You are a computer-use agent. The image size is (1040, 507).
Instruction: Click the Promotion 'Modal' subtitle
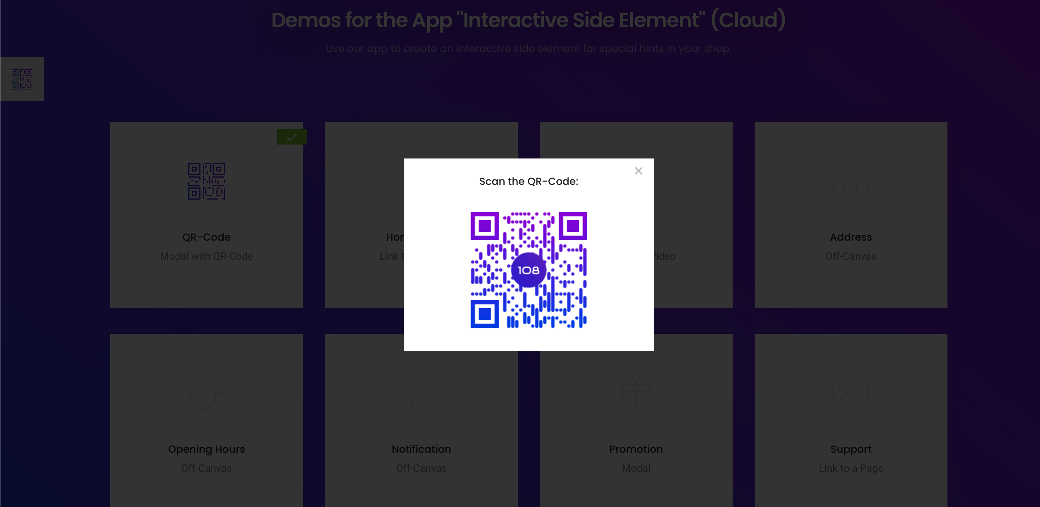(636, 468)
